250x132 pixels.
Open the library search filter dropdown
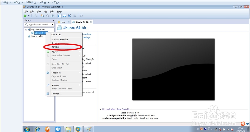pyautogui.click(x=53, y=25)
